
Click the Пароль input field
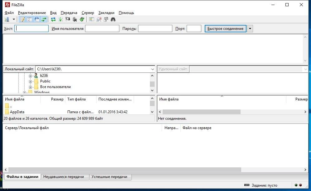[155, 29]
